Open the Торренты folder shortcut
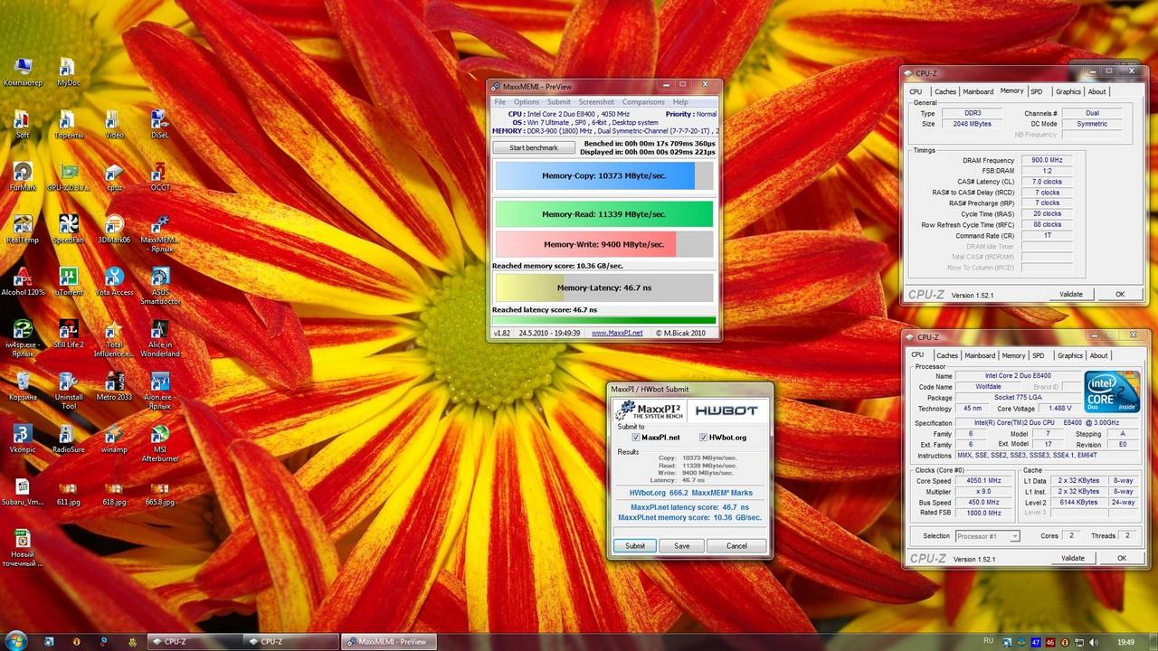Screen dimensions: 1158x651 (x=69, y=124)
